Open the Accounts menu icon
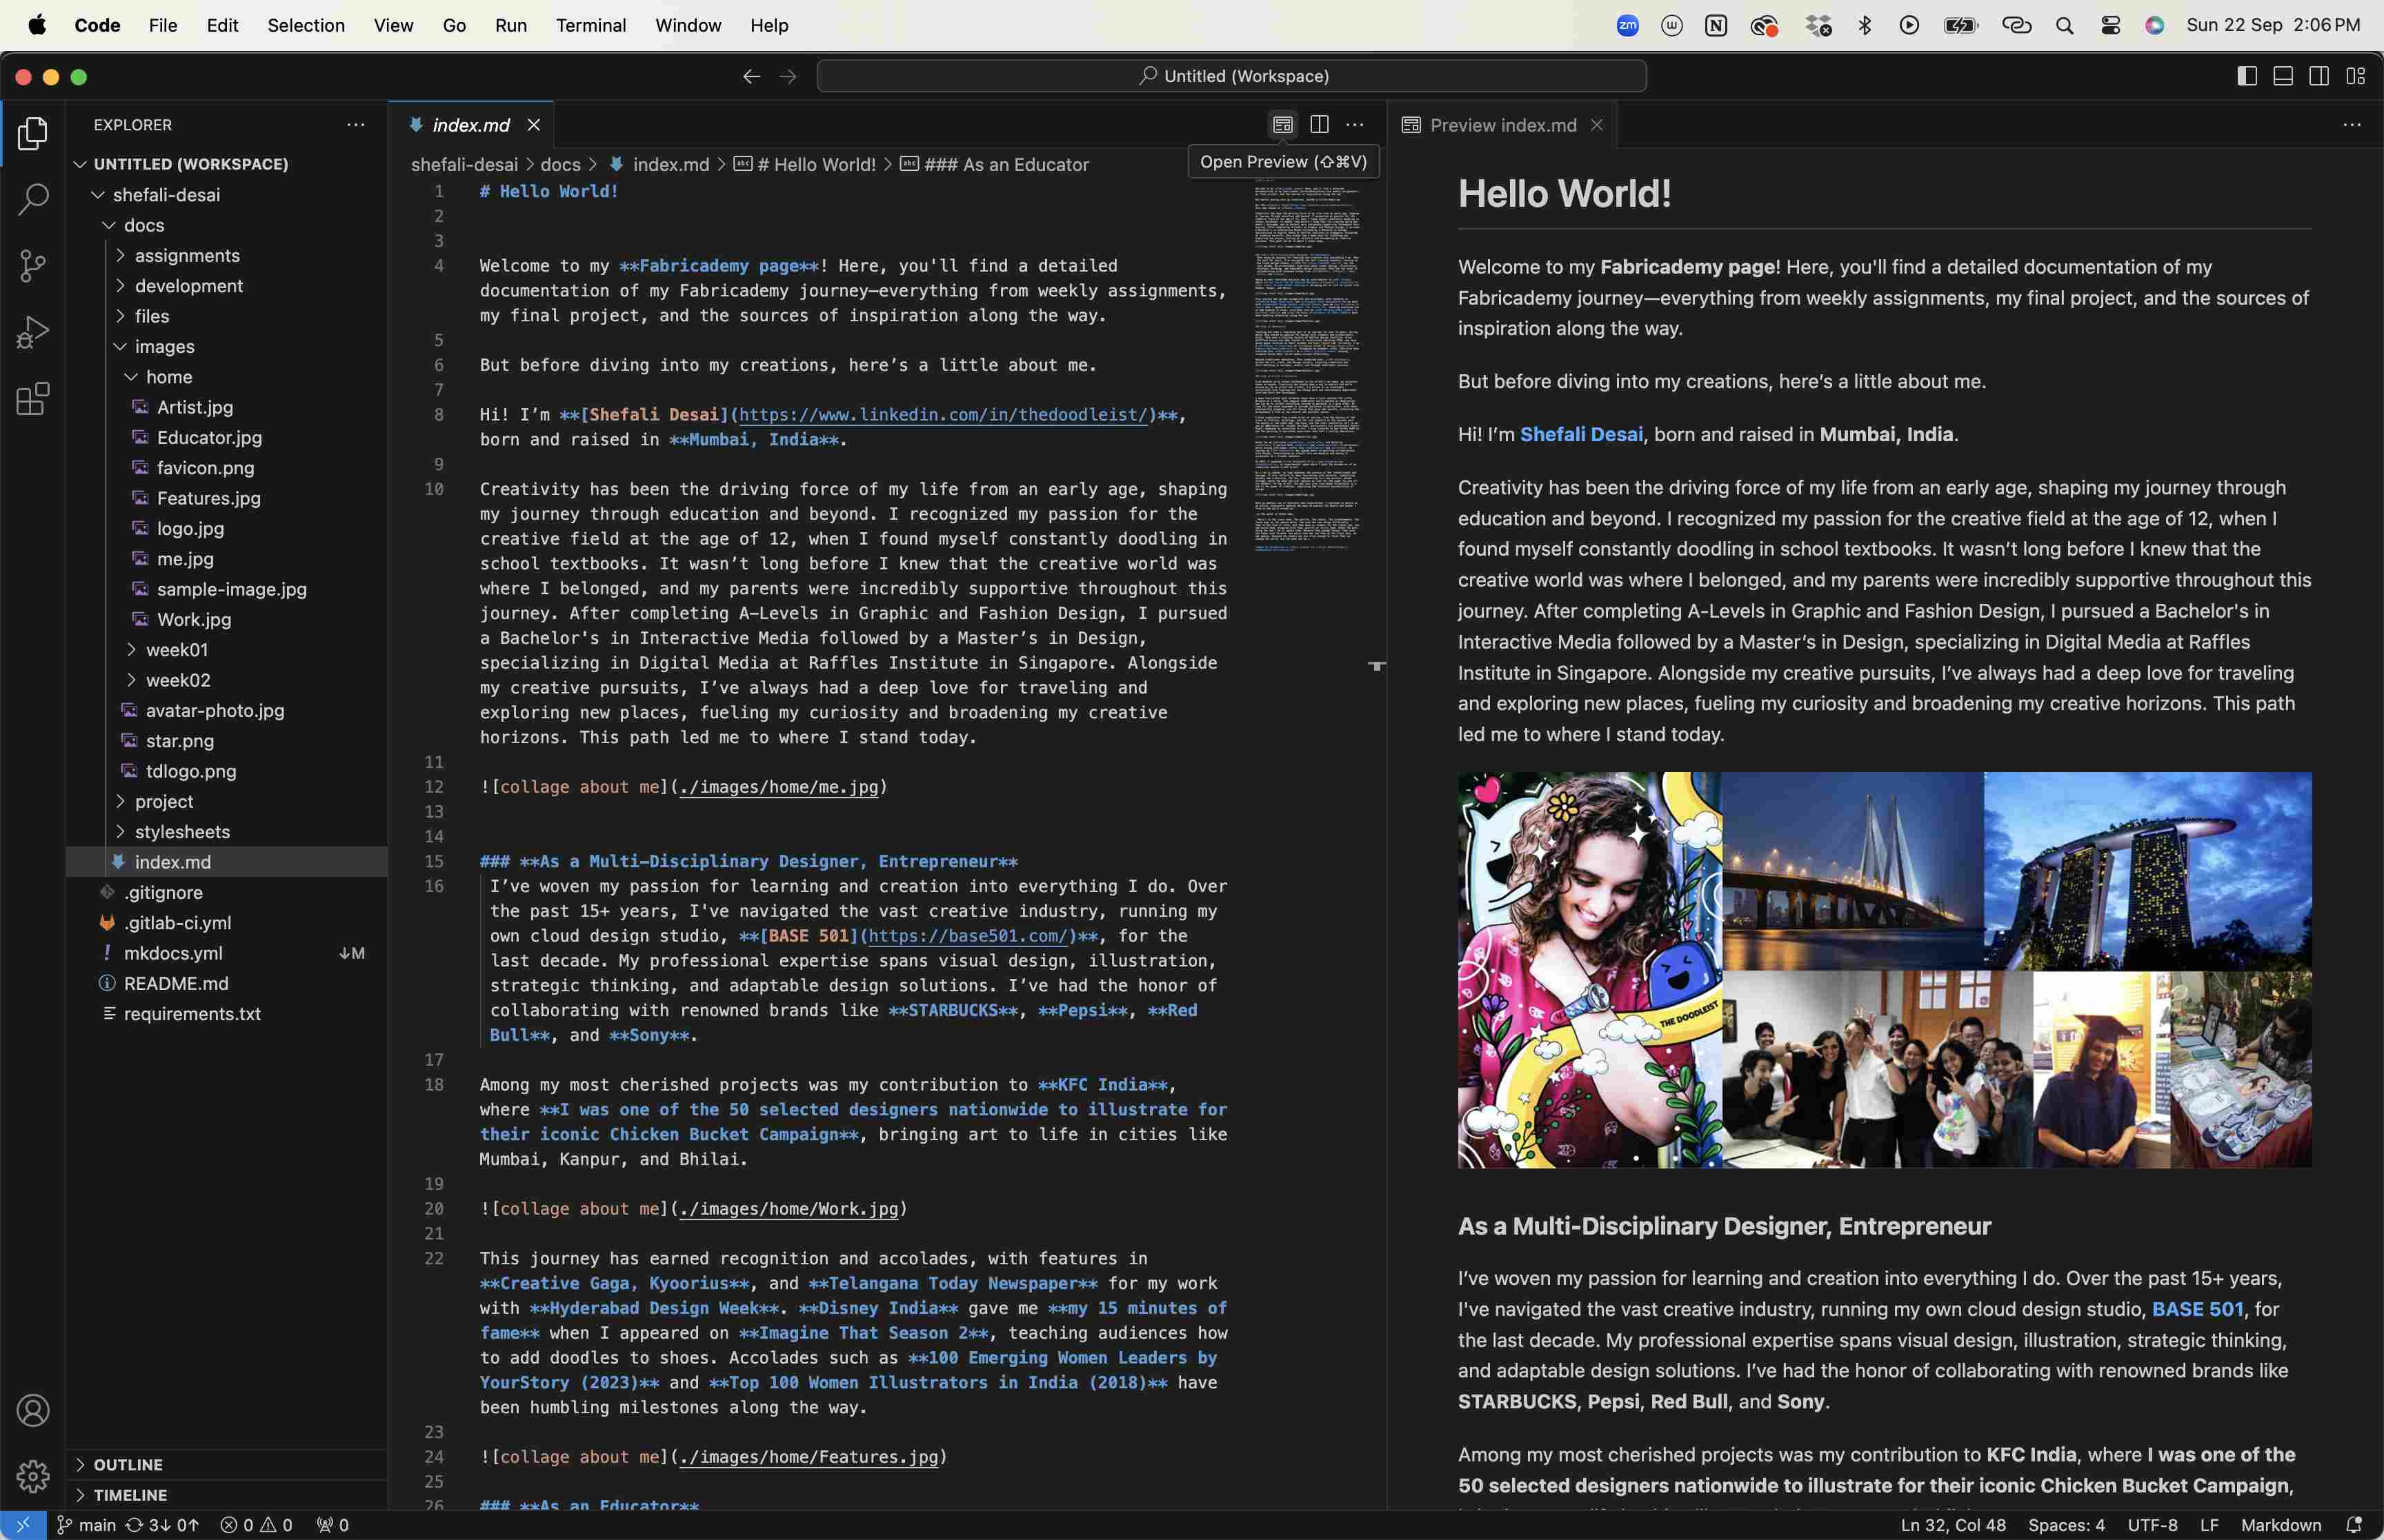 pos(33,1410)
